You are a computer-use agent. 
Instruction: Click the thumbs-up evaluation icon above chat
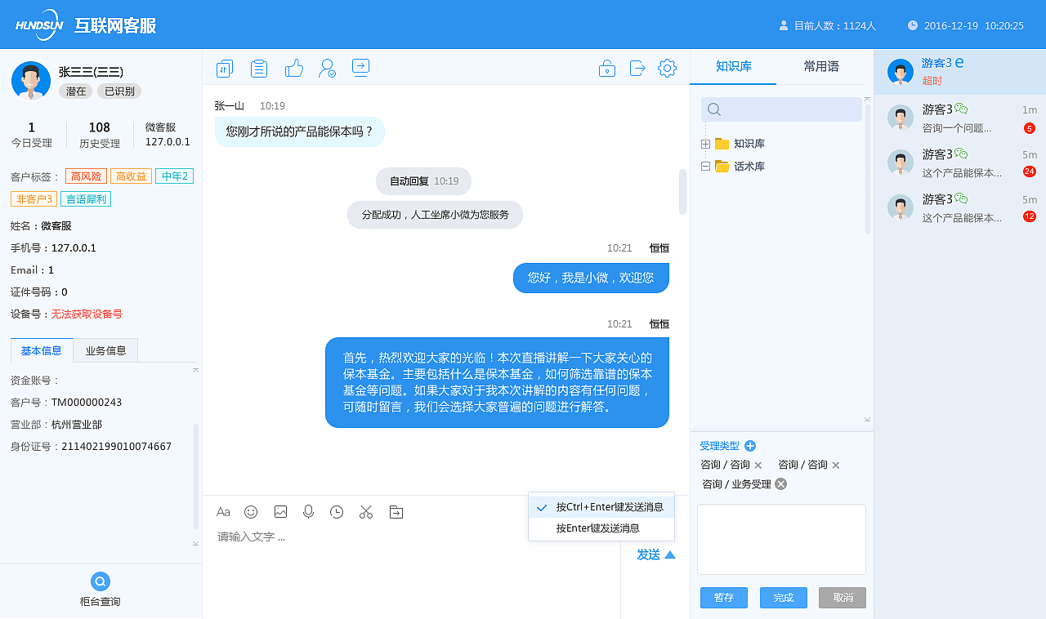tap(294, 68)
